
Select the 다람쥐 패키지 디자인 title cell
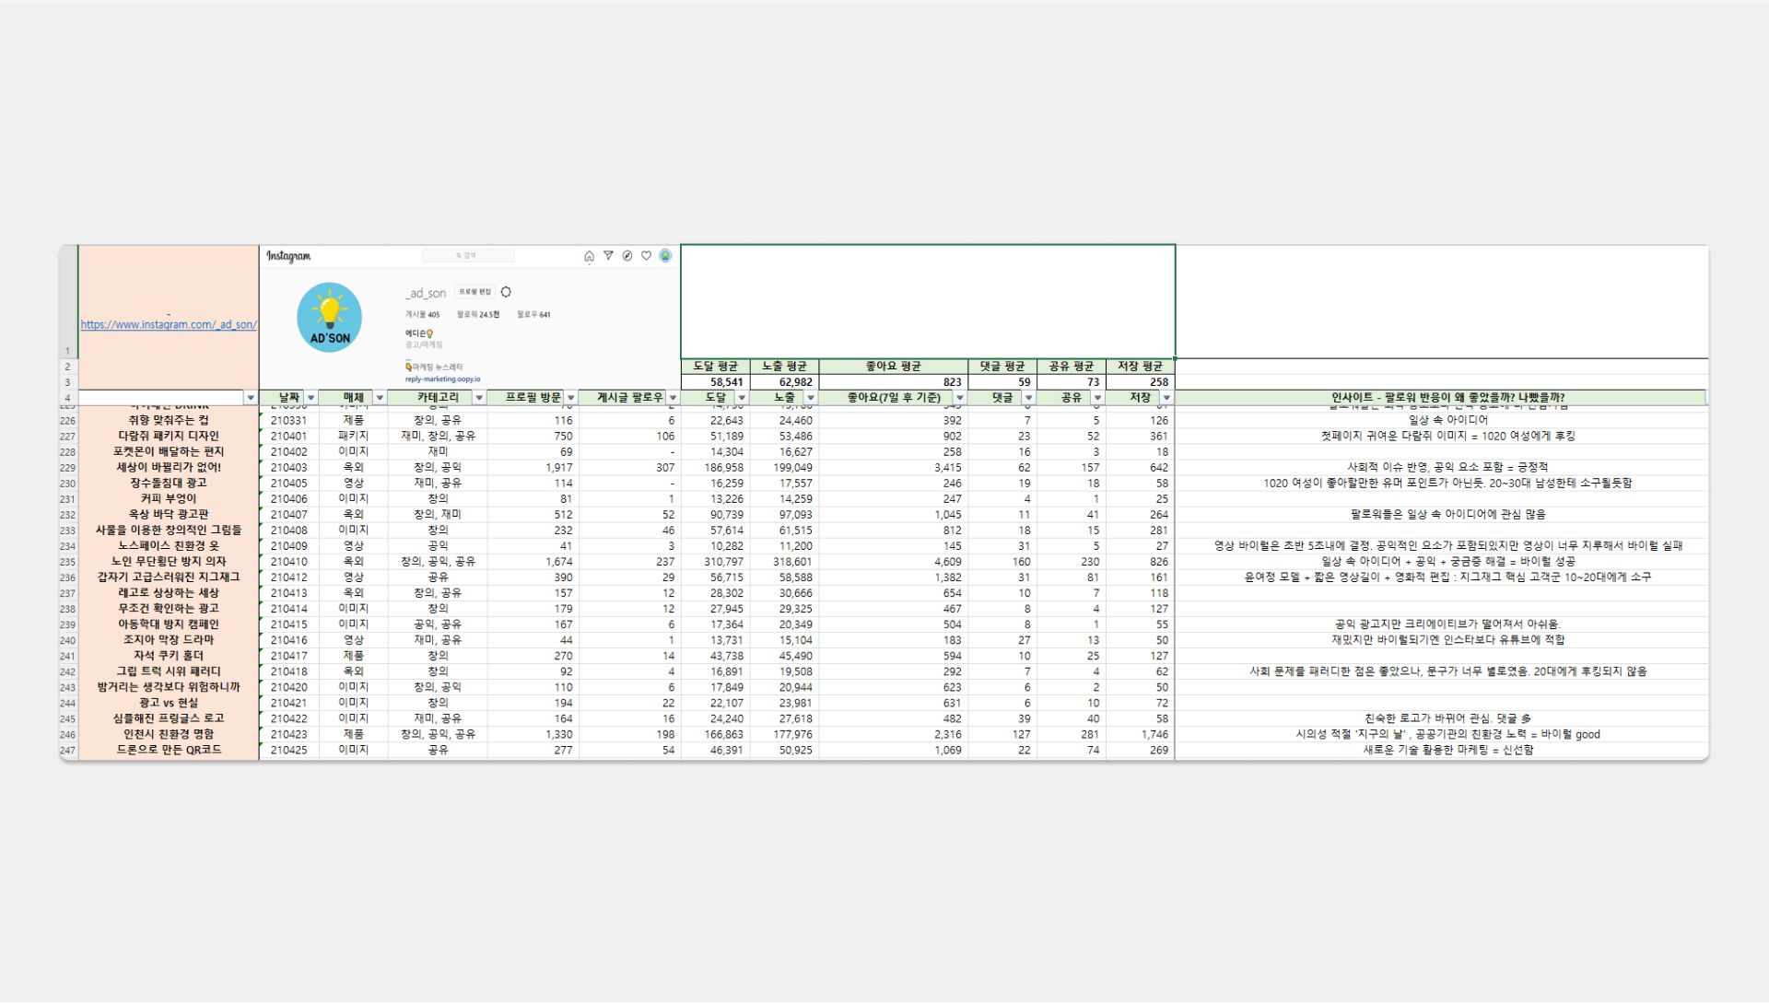(x=169, y=437)
